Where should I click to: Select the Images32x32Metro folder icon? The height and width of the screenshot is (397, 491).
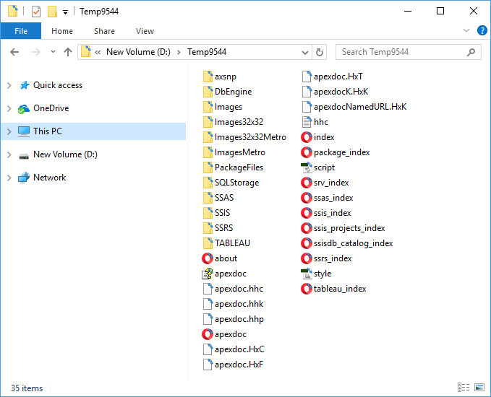[x=208, y=137]
